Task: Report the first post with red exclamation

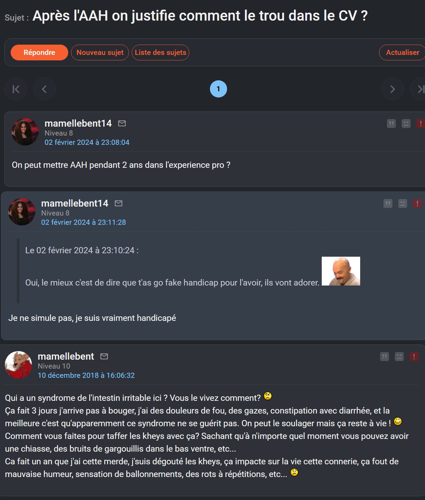Action: [421, 124]
